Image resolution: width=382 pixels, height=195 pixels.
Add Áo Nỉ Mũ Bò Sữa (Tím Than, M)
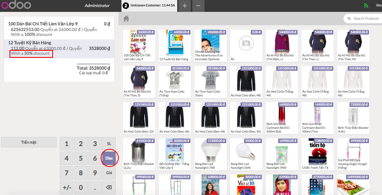[x=353, y=46]
